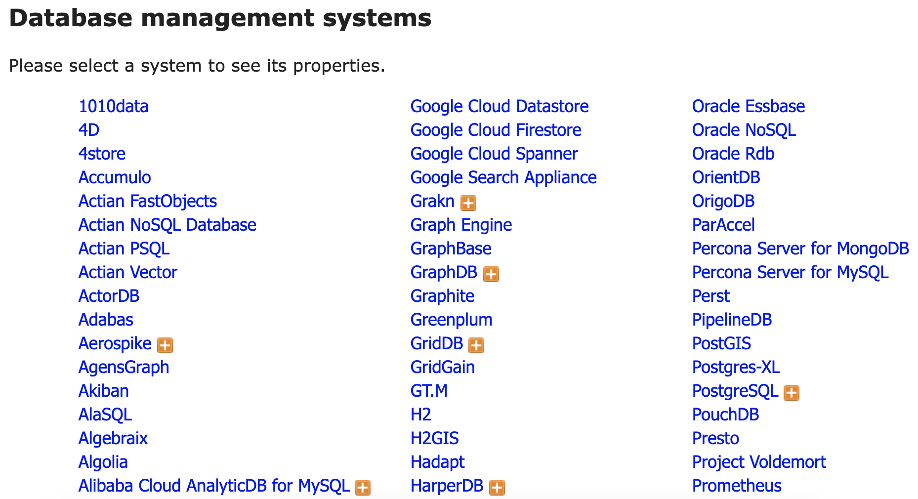The width and height of the screenshot is (918, 499).
Task: Open the 1010data system link
Action: pyautogui.click(x=113, y=106)
